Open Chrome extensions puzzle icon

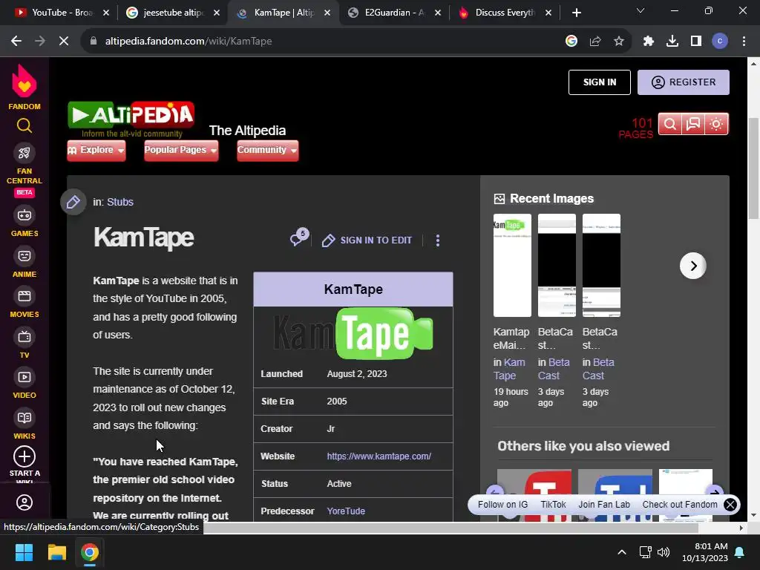(x=649, y=42)
